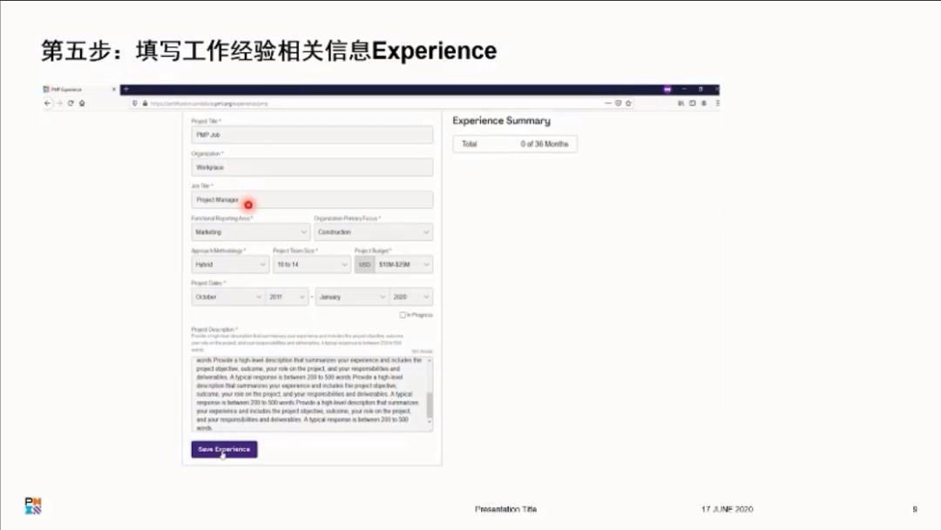The image size is (941, 530).
Task: Click the browser Back navigation arrow
Action: tap(46, 103)
